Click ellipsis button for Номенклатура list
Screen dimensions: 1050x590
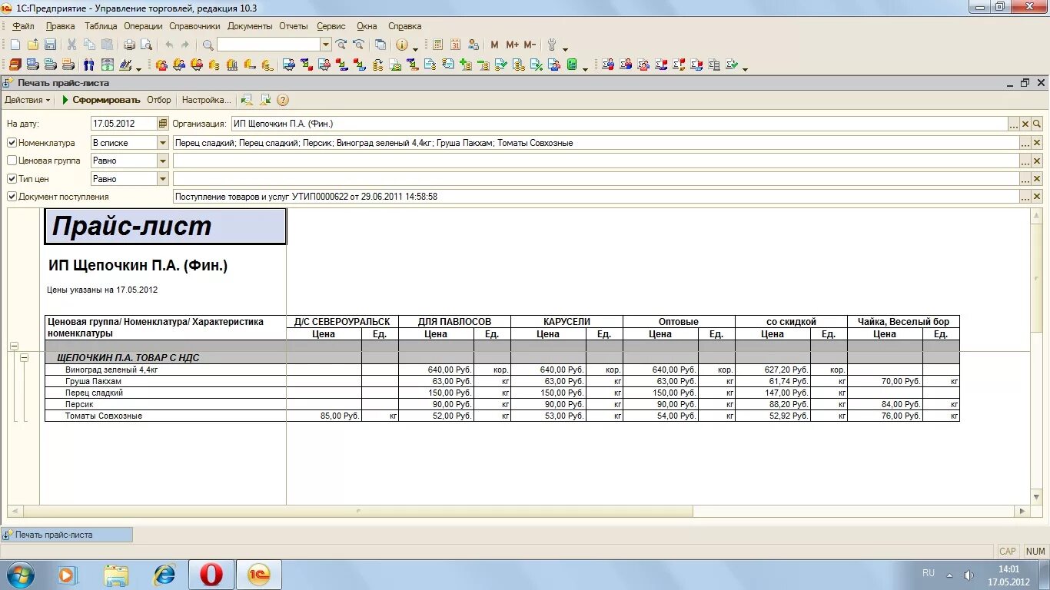(1025, 143)
